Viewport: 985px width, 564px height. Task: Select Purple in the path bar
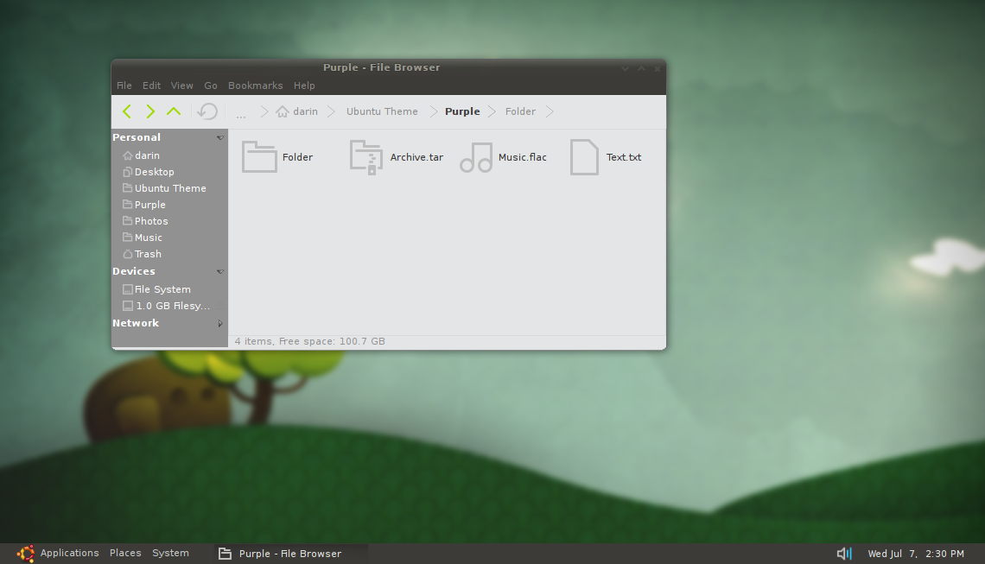point(462,111)
